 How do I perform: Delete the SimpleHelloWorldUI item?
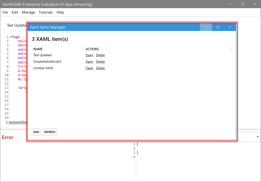tap(100, 62)
